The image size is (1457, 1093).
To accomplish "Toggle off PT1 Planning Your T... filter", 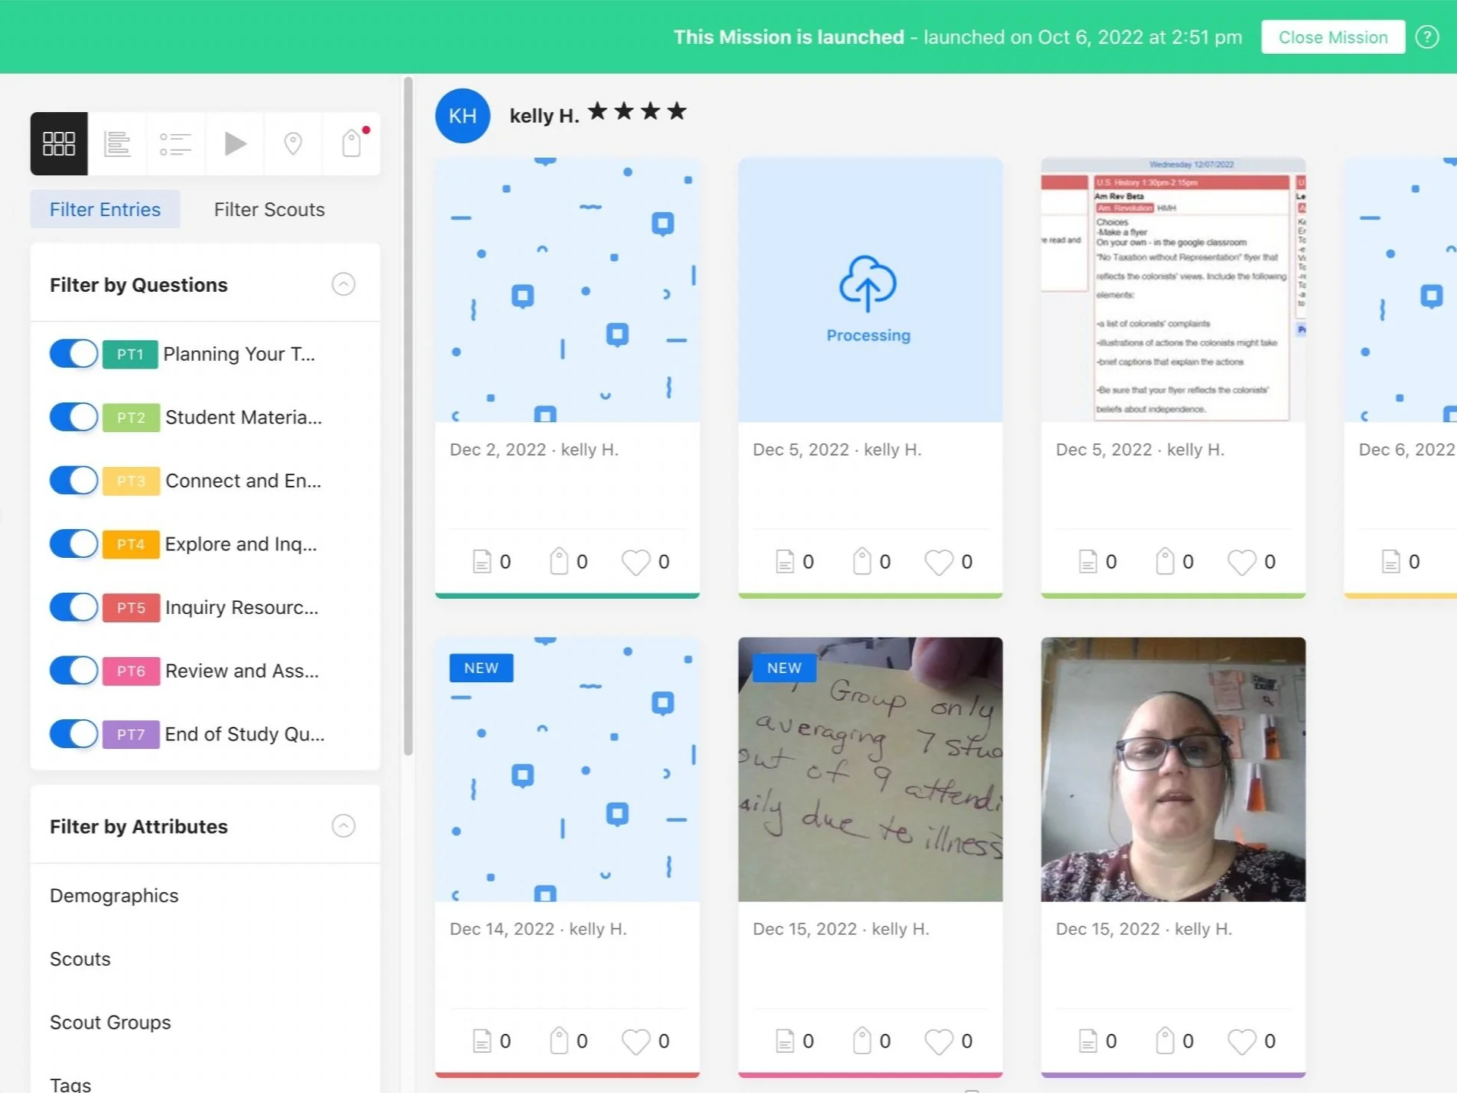I will (74, 354).
